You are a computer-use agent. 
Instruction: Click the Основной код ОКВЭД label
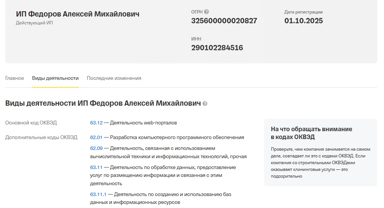[x=31, y=123]
